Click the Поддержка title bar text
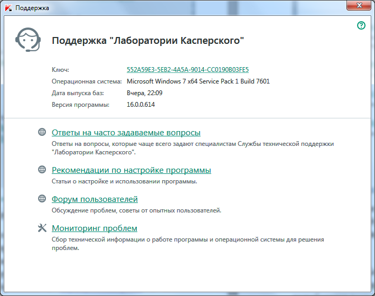The width and height of the screenshot is (375, 296). (x=32, y=8)
